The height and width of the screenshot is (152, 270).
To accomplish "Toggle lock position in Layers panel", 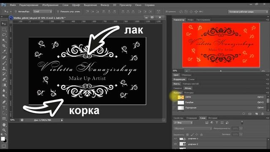I will tap(197, 134).
